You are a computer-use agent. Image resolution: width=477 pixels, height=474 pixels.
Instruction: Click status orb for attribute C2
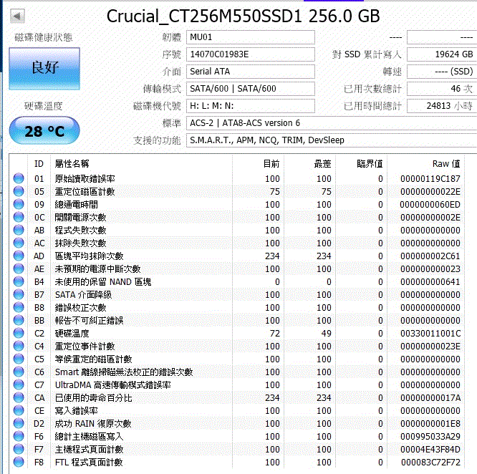[19, 333]
